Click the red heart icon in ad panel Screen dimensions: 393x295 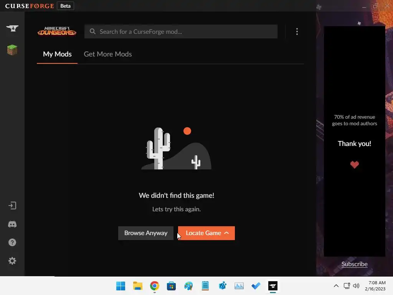click(x=354, y=164)
